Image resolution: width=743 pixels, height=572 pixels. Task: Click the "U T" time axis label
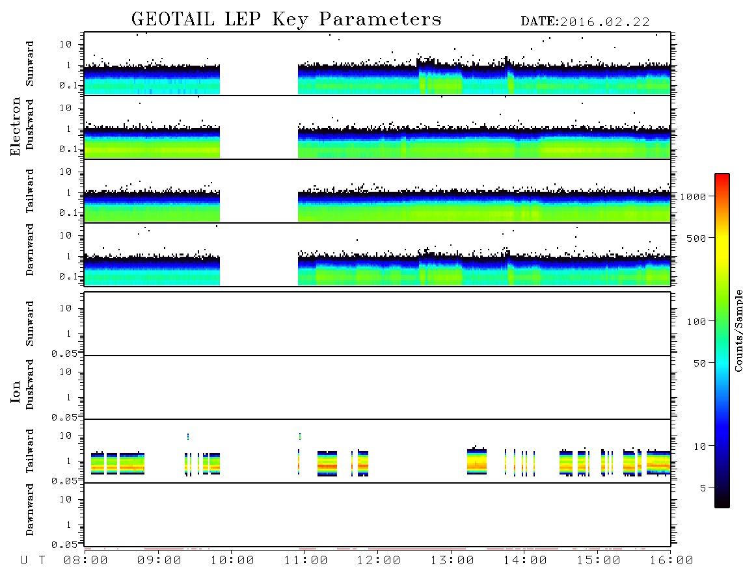point(33,560)
